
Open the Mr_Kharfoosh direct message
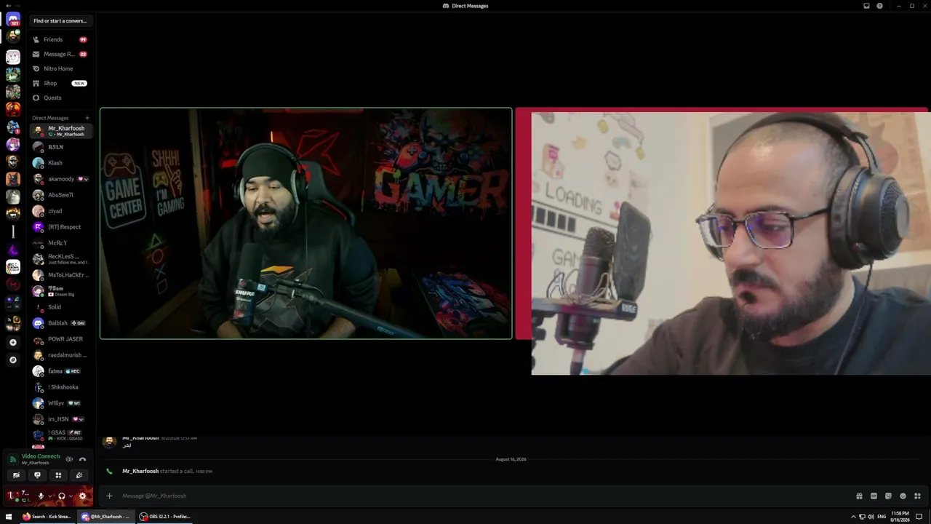click(x=61, y=130)
